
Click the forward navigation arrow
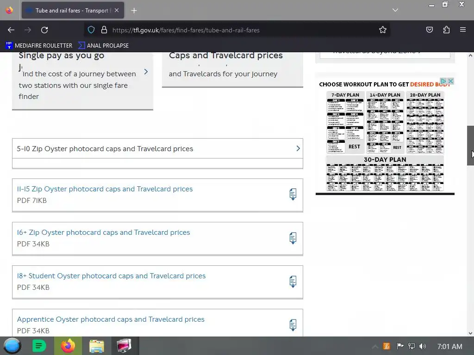[x=28, y=30]
